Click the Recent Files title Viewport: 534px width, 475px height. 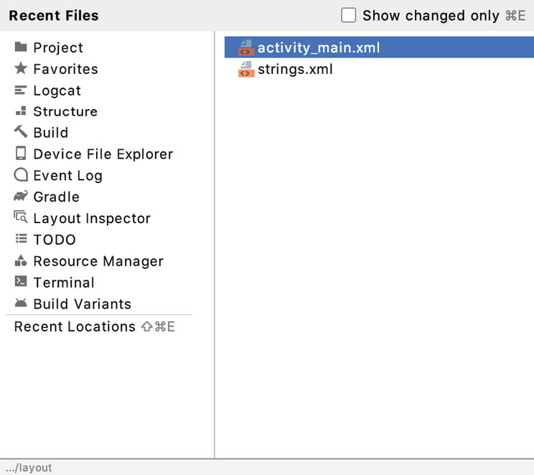coord(54,15)
